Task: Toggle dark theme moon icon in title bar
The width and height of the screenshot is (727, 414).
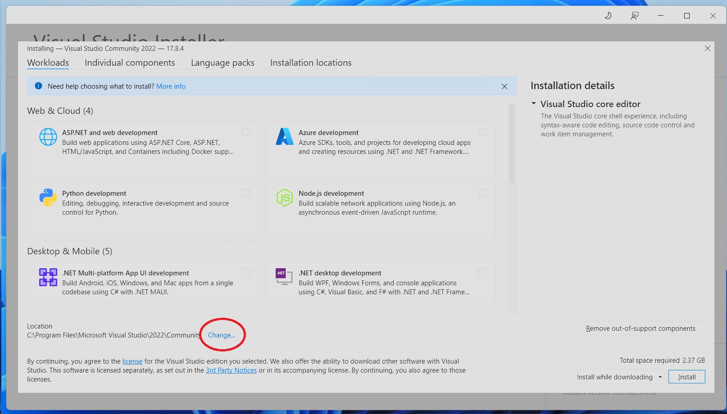Action: (608, 16)
